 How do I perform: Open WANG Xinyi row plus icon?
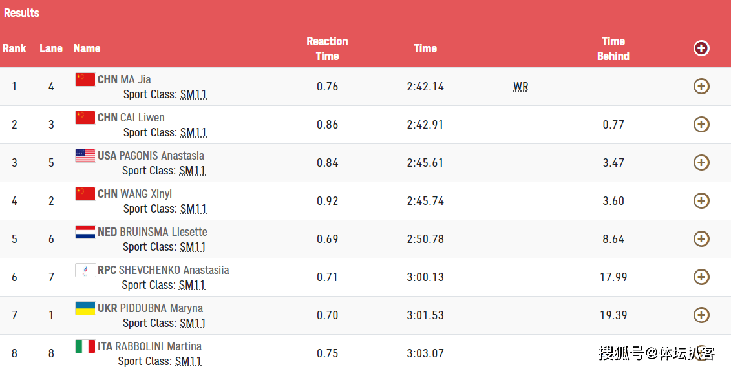[x=701, y=201]
